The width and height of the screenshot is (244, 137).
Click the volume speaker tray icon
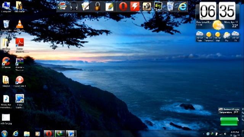tap(225, 134)
